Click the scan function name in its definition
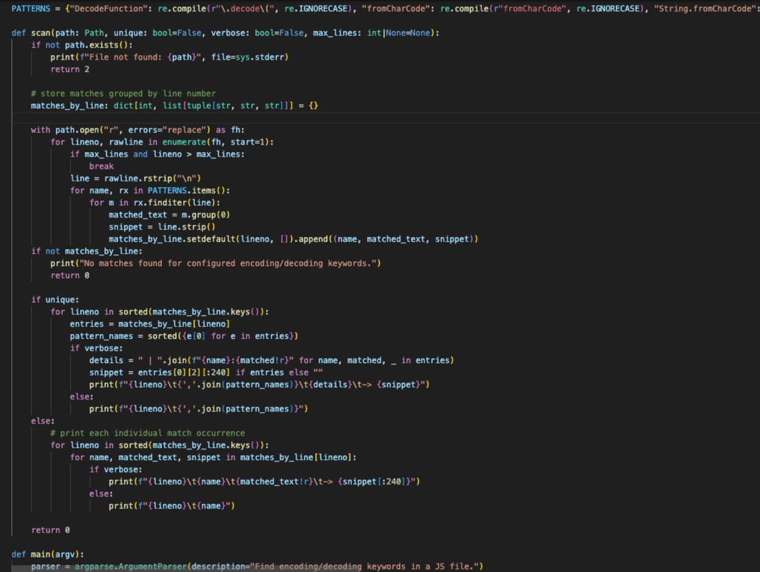 click(x=41, y=33)
